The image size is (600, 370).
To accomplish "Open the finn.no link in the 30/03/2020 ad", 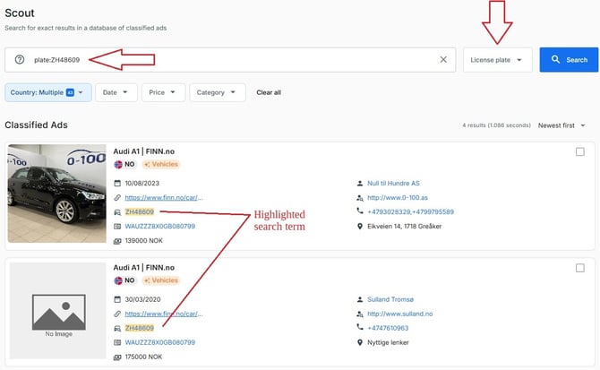I will click(164, 314).
